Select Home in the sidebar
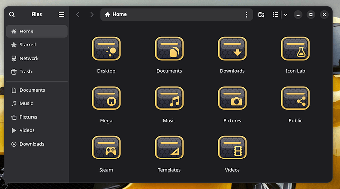Viewport: 340px width, 189px height. (x=36, y=31)
